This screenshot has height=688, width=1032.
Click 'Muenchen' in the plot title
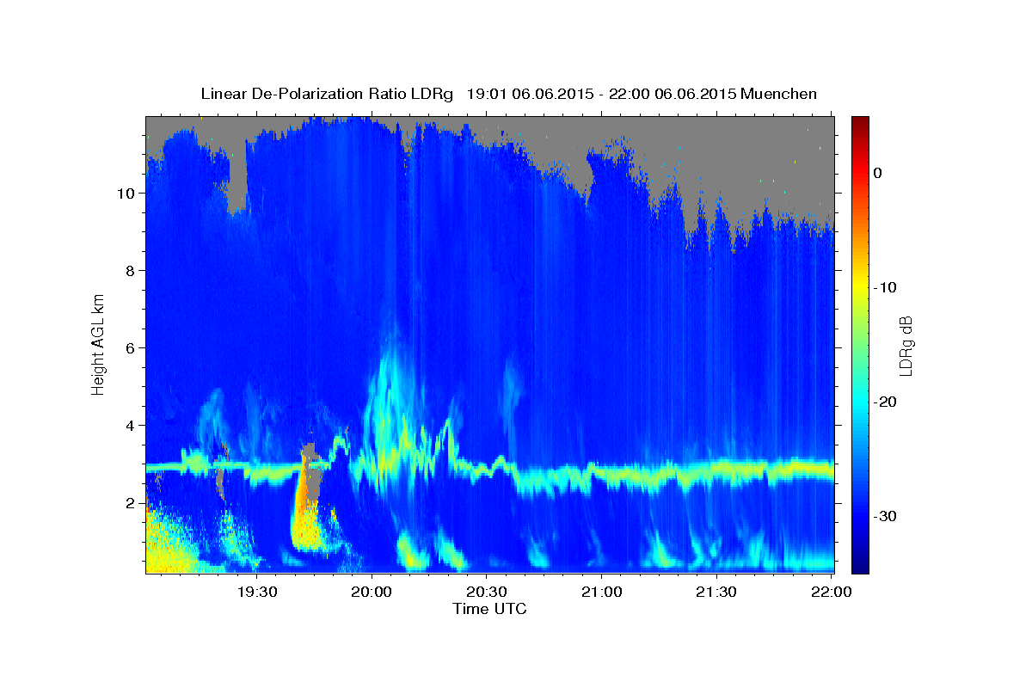779,94
